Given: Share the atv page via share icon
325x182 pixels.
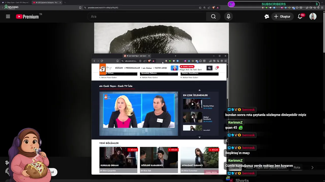Looking at the screenshot, I should [144, 61].
